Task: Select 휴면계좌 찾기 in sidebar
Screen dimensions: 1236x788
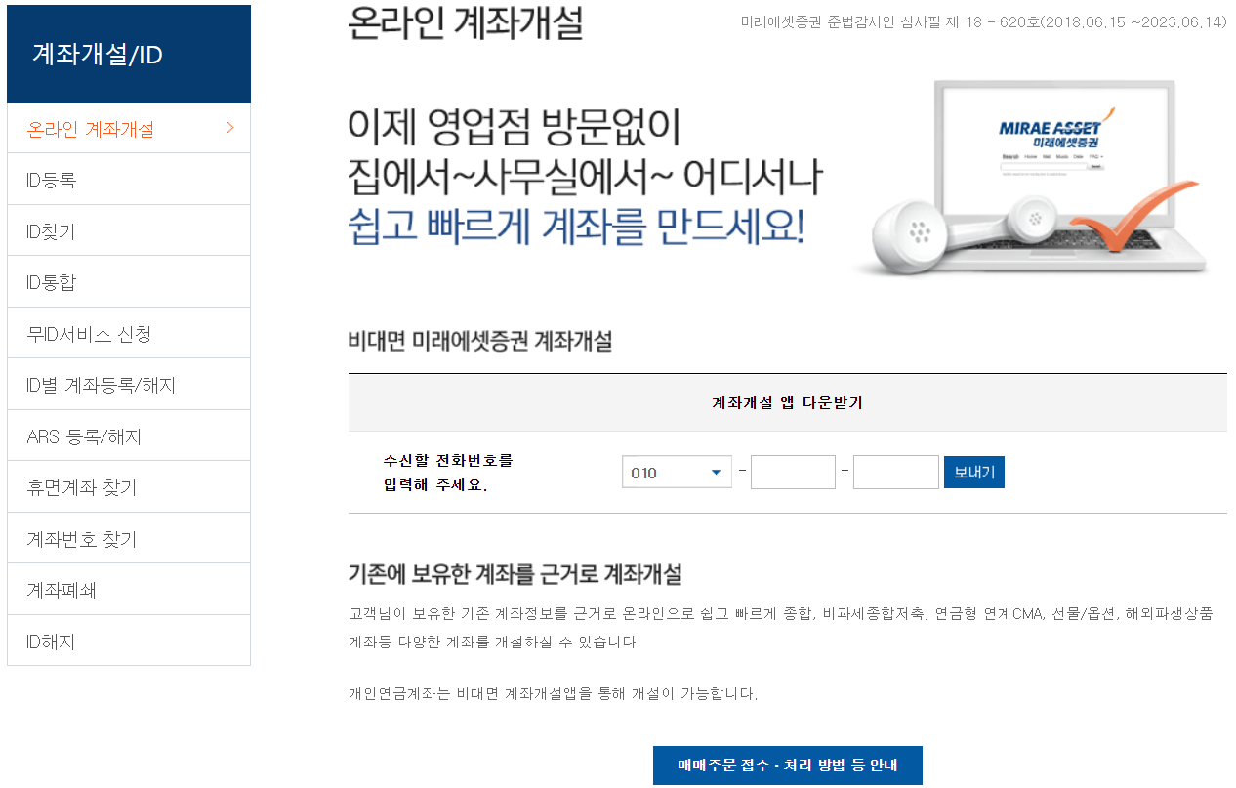Action: click(x=128, y=487)
